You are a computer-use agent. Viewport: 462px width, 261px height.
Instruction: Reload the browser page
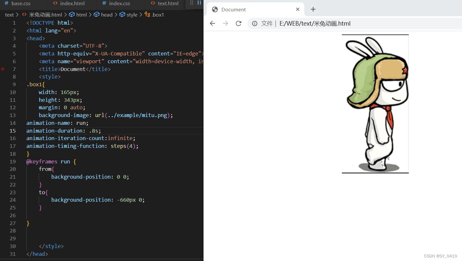point(238,23)
